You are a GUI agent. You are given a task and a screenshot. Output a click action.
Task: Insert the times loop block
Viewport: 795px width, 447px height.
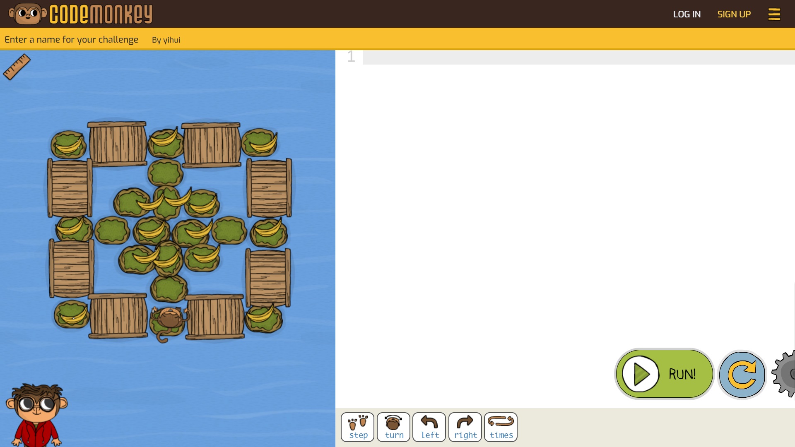coord(501,427)
